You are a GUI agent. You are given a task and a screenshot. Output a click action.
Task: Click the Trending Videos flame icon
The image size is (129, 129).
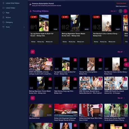[31, 11]
